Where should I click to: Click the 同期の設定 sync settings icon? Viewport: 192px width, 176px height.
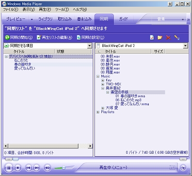(x=79, y=38)
